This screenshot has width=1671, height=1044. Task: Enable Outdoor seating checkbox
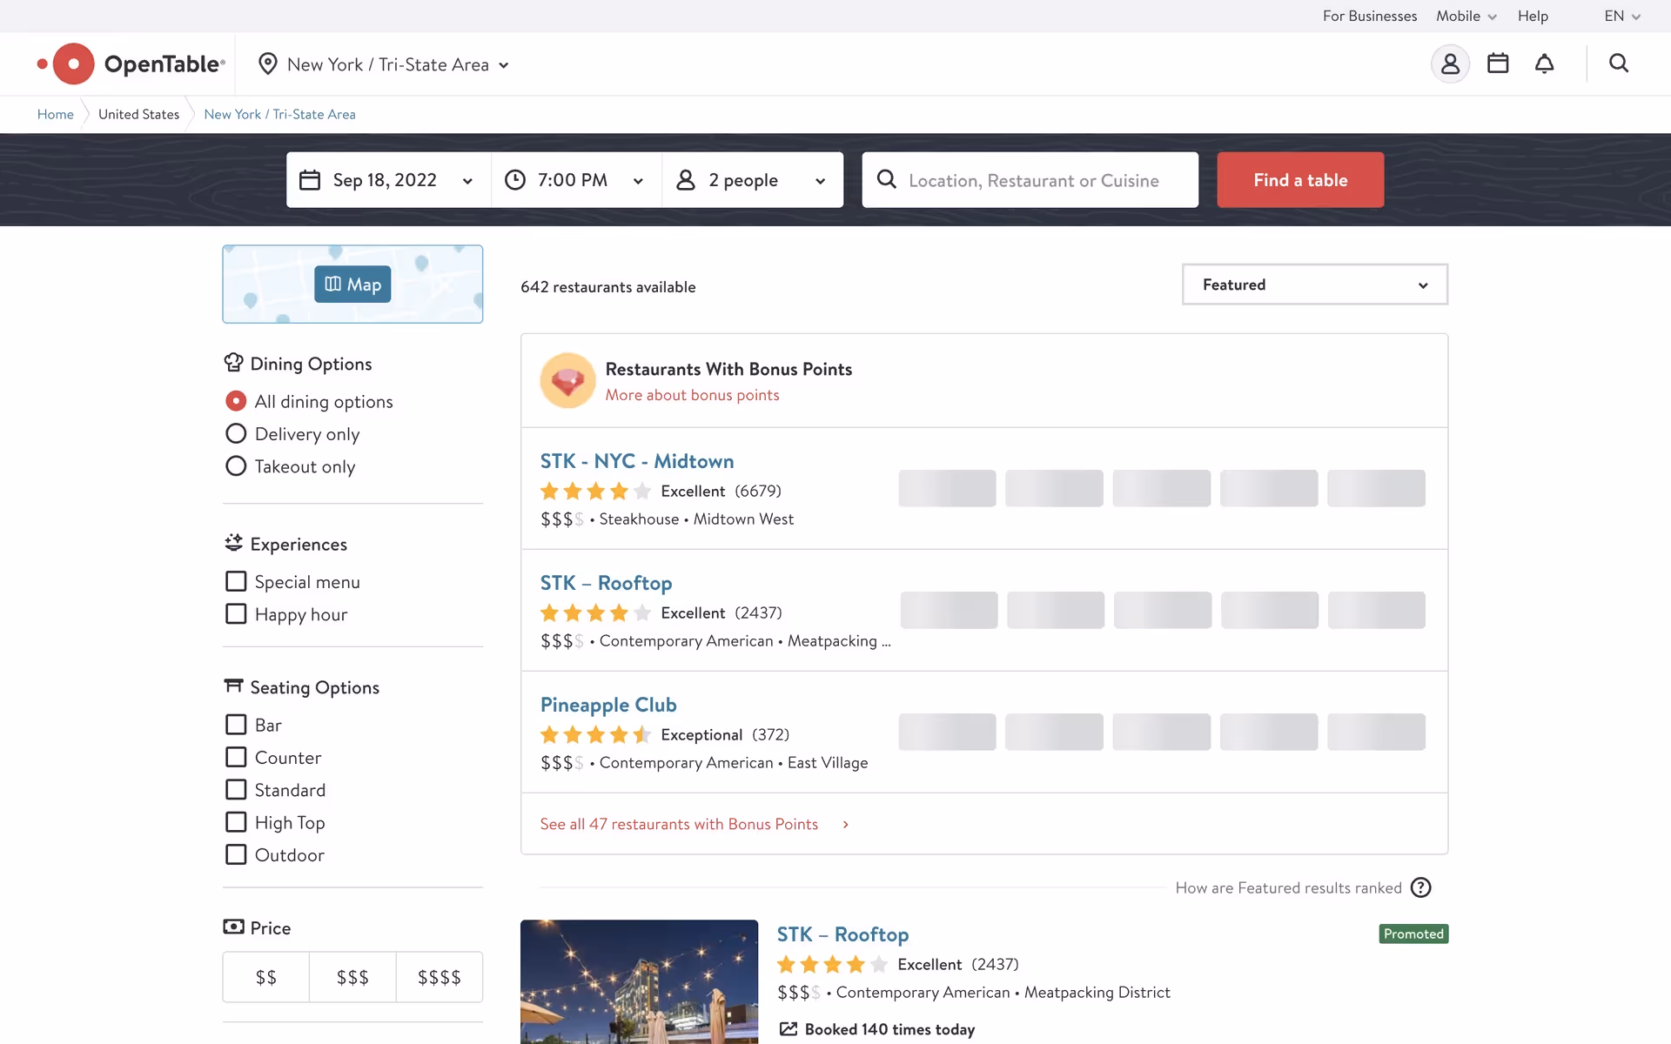pyautogui.click(x=236, y=854)
